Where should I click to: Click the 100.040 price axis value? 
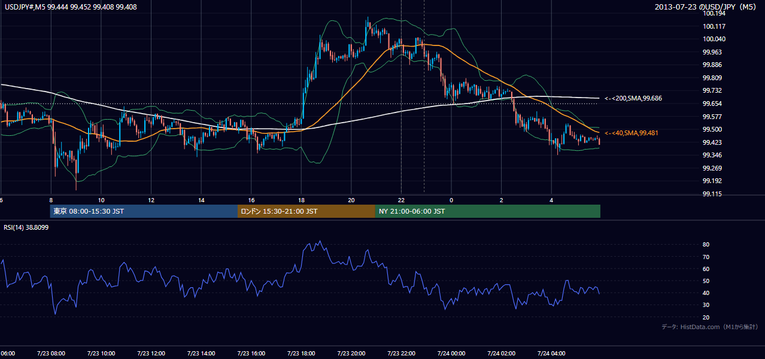(x=715, y=39)
